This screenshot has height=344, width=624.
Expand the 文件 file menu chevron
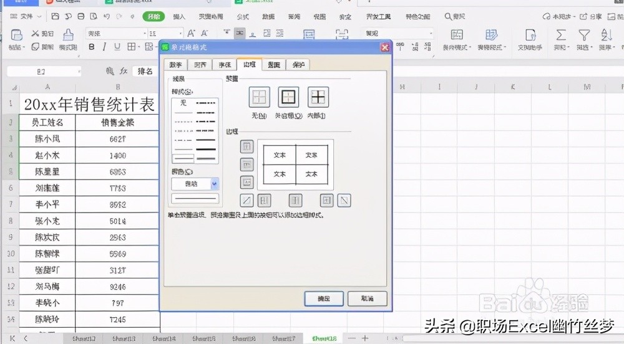point(39,17)
